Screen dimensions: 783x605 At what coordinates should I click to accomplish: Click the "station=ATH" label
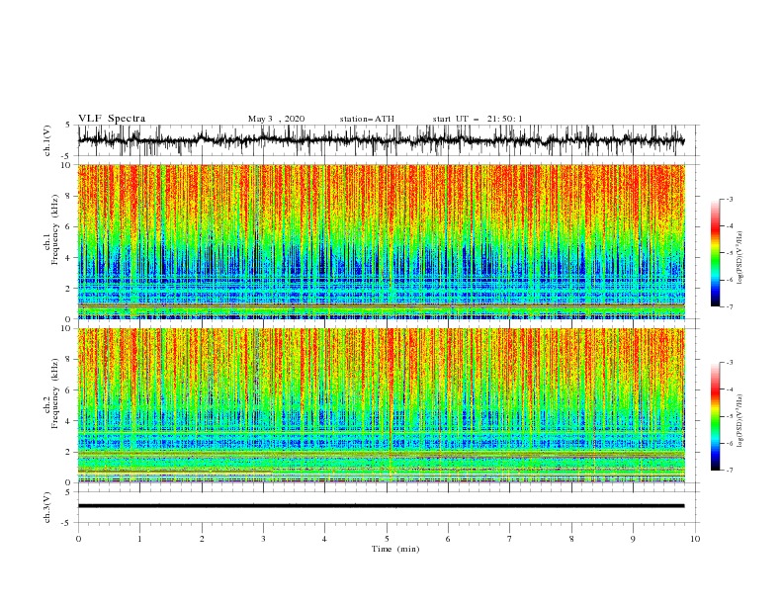click(x=367, y=119)
